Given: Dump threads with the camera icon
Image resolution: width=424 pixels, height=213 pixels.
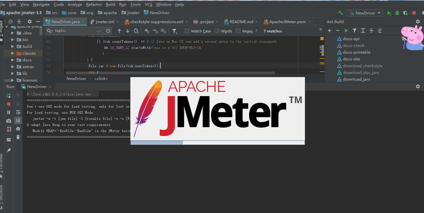Looking at the screenshot, I should (x=9, y=121).
